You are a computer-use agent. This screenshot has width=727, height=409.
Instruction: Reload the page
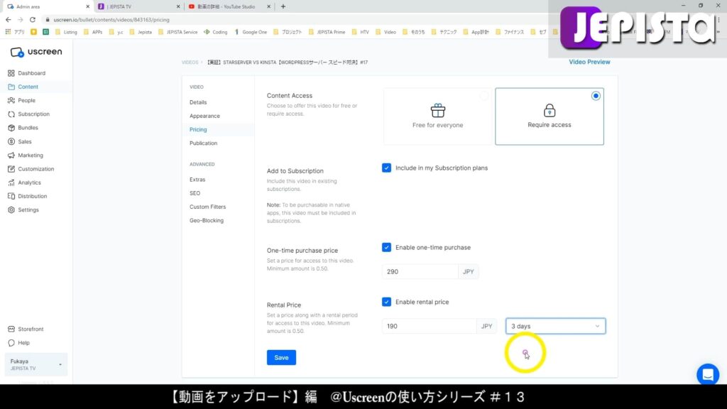tap(33, 19)
